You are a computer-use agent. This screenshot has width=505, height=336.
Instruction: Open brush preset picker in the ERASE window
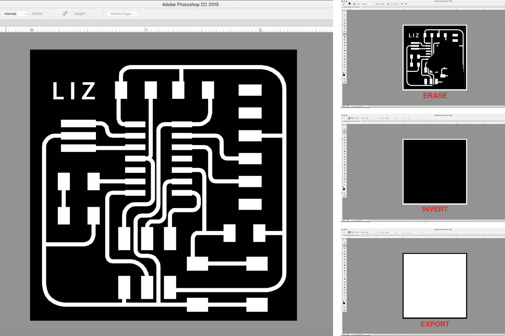350,4
